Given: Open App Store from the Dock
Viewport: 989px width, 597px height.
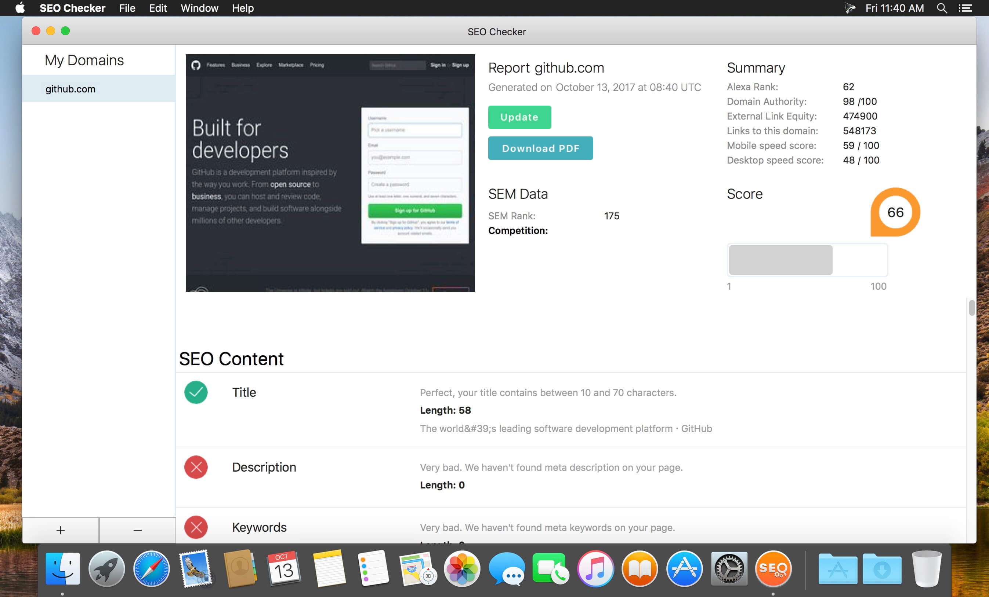Looking at the screenshot, I should click(684, 568).
